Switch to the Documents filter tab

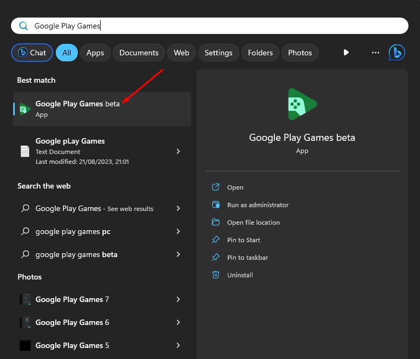(x=139, y=53)
